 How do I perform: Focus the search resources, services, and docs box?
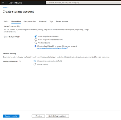tap(83, 3)
